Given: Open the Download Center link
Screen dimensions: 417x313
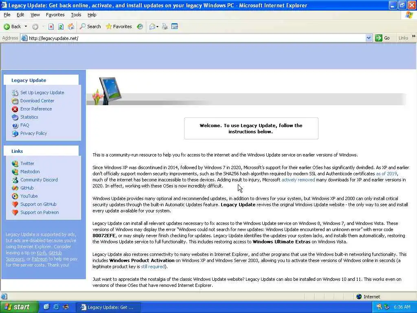Looking at the screenshot, I should [37, 101].
